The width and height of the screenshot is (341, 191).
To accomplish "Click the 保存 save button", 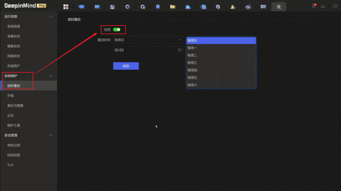I will click(126, 66).
